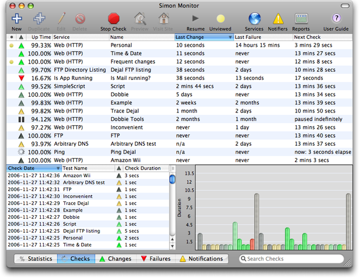Click the Visit Site house icon
This screenshot has height=278, width=359.
[164, 18]
